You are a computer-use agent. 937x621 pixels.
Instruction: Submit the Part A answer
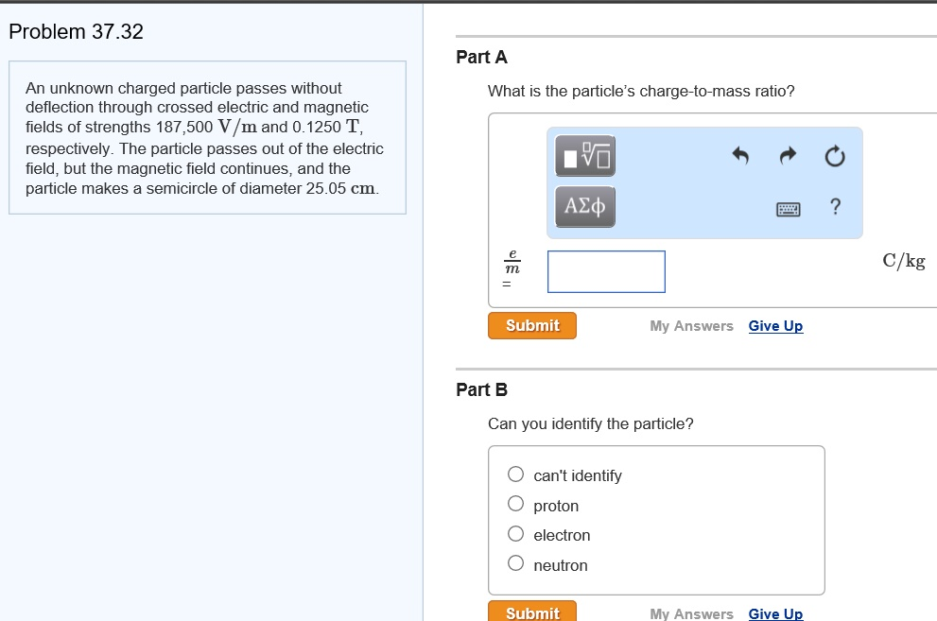[531, 325]
